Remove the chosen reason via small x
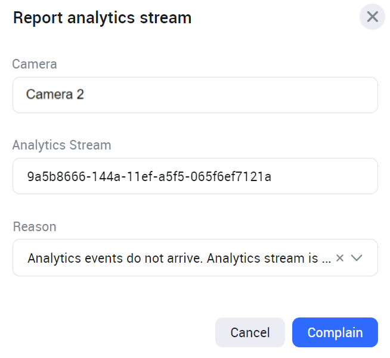Screen dimensions: 390x358 tap(340, 258)
